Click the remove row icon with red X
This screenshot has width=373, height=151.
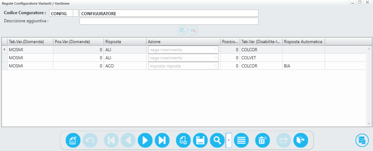pos(193,30)
